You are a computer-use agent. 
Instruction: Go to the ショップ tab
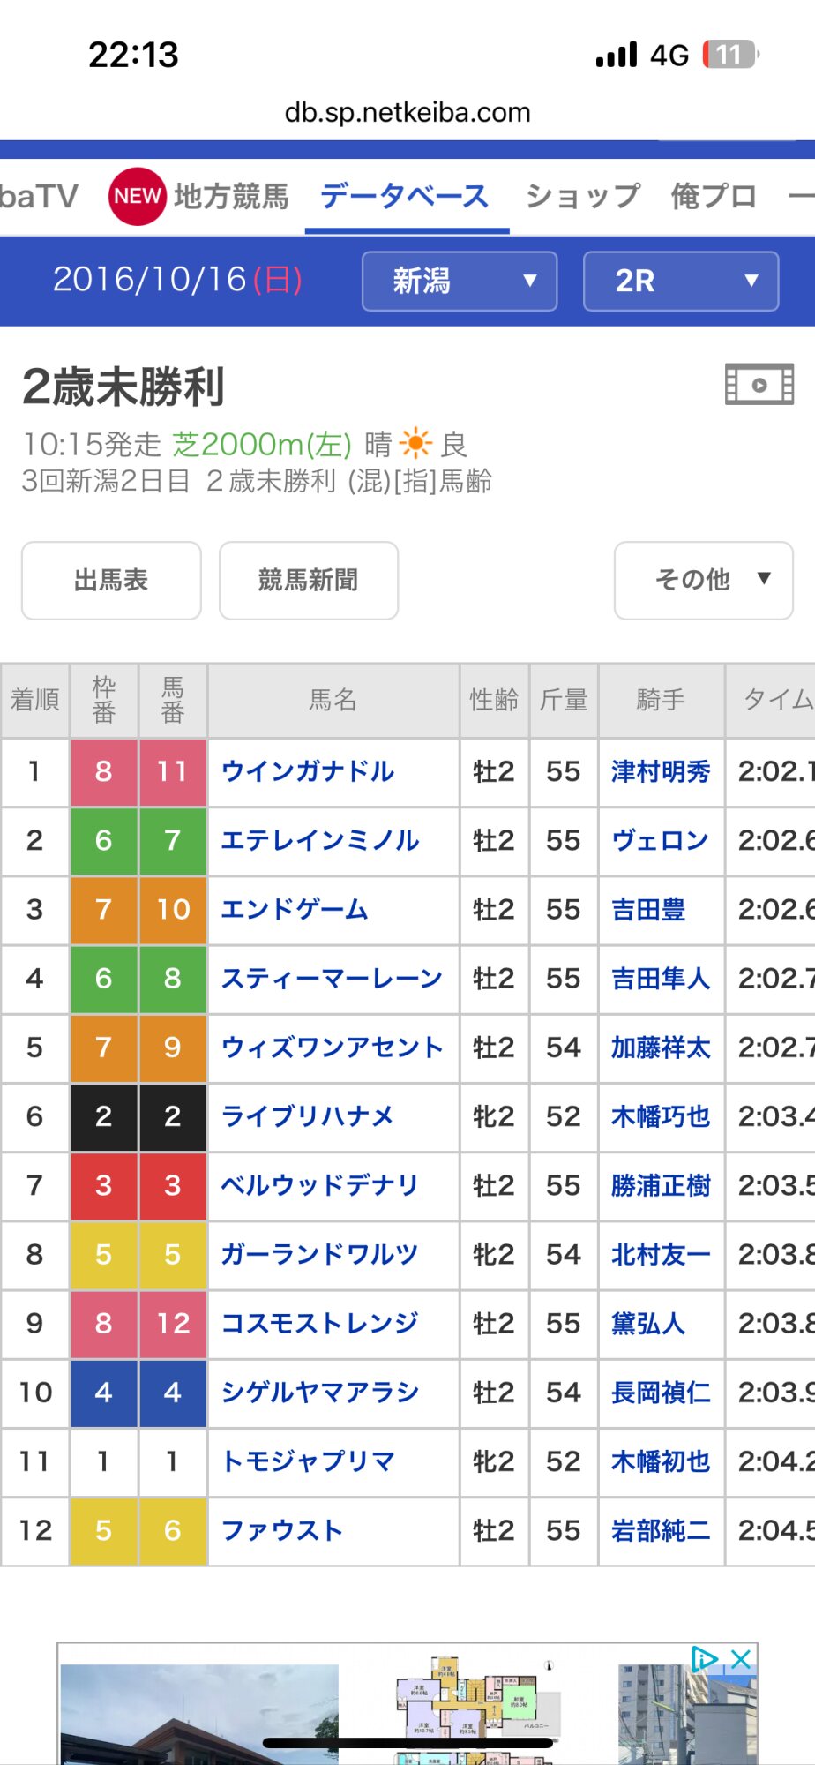pyautogui.click(x=582, y=196)
